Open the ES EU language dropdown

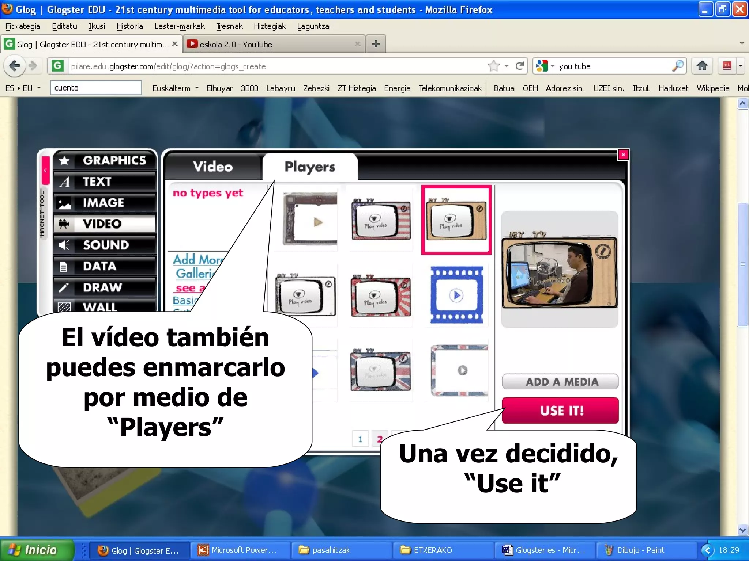click(23, 88)
